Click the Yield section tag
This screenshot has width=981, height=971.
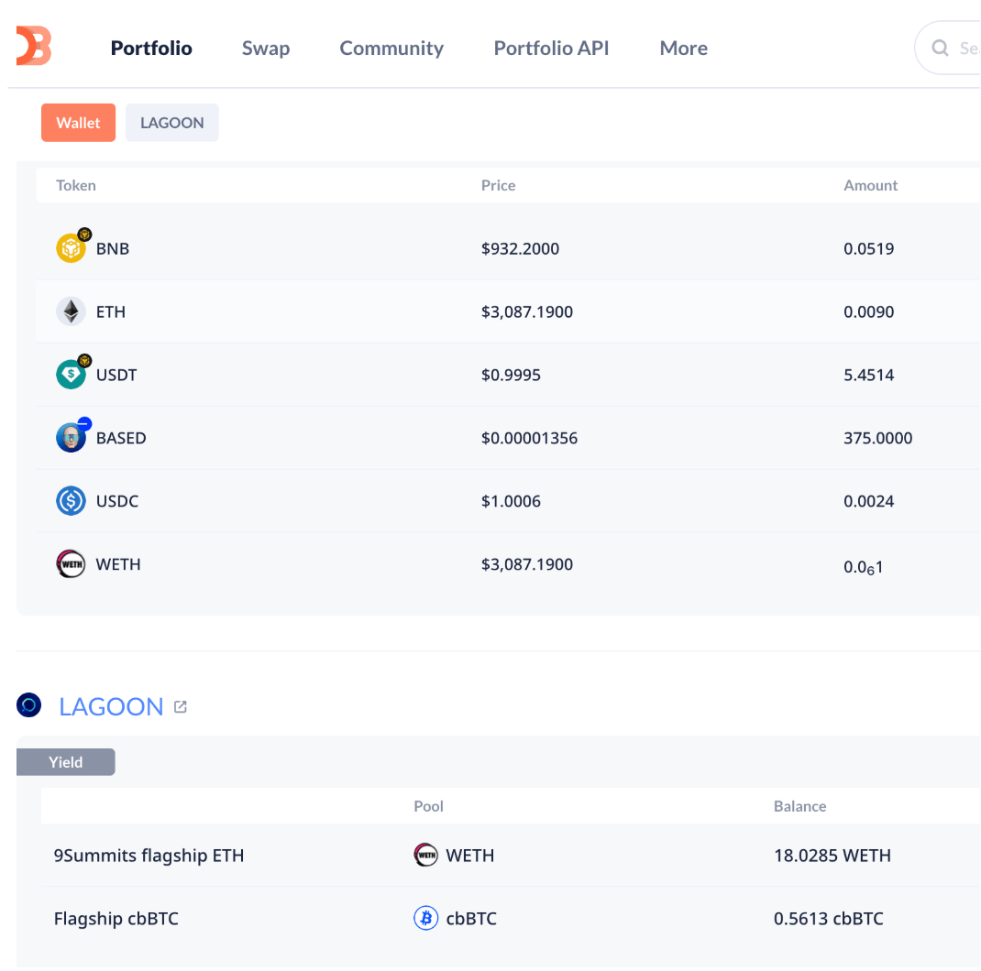(66, 762)
